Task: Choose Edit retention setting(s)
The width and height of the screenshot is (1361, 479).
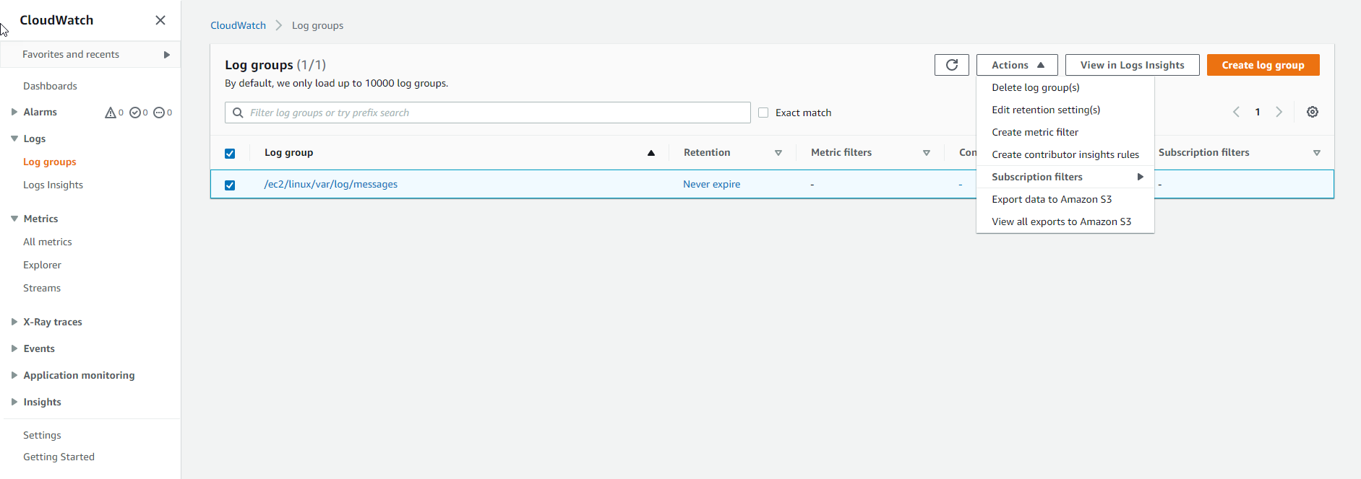Action: [1046, 110]
